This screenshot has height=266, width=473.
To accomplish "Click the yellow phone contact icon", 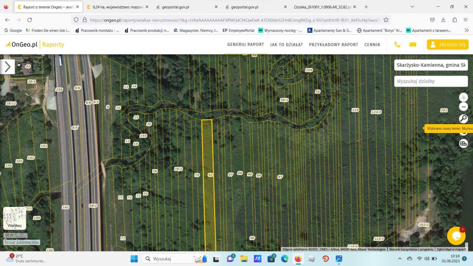I will (397, 44).
